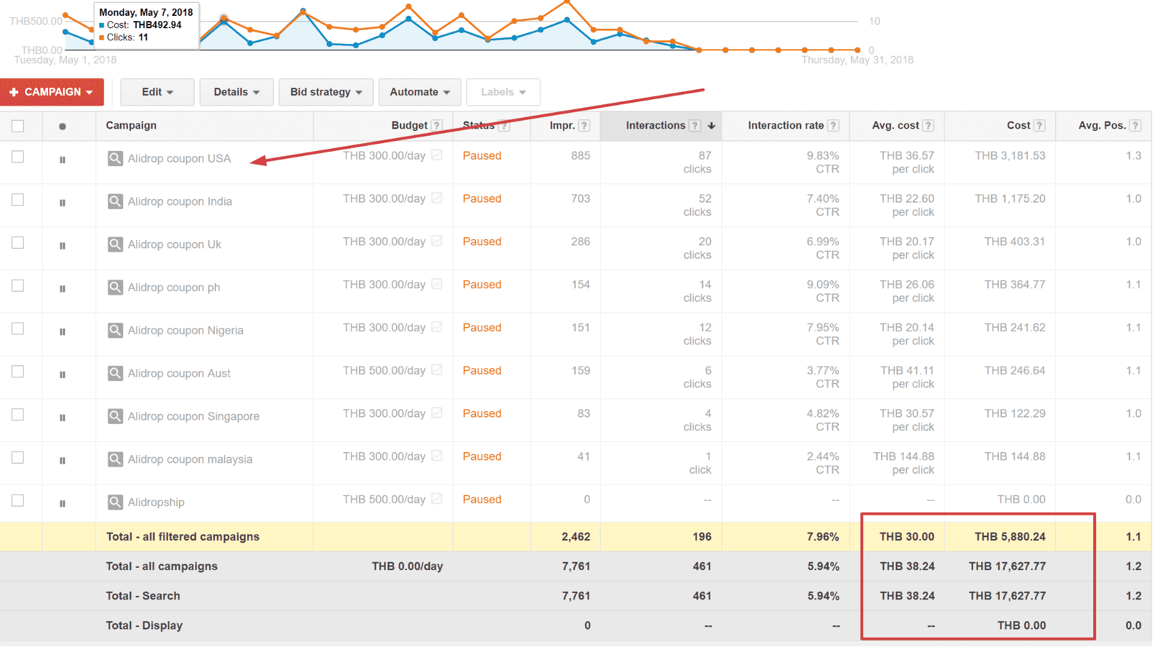Image resolution: width=1173 pixels, height=647 pixels.
Task: Expand the Automate dropdown
Action: point(420,92)
